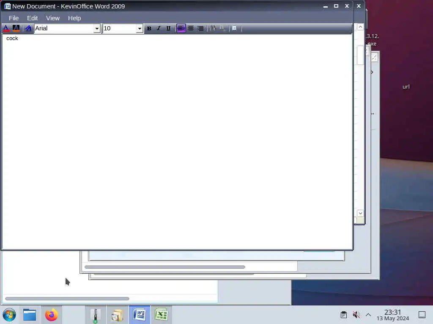The width and height of the screenshot is (433, 324).
Task: Align text to the right
Action: pos(200,28)
